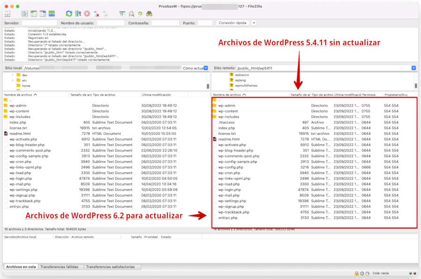Switch to Archivos en cola tab
The width and height of the screenshot is (421, 279).
[21, 267]
